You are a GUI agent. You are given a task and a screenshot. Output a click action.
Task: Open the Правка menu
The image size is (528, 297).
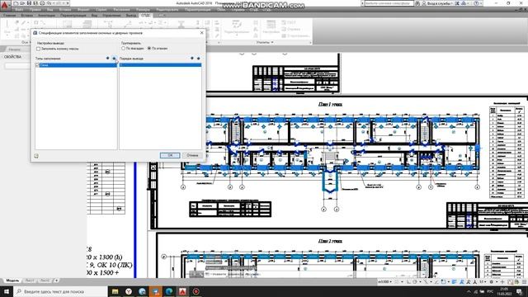coord(35,10)
